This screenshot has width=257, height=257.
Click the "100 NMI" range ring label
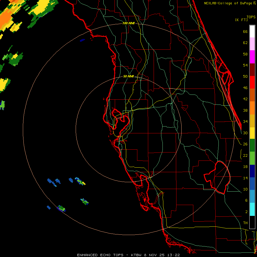click(128, 23)
